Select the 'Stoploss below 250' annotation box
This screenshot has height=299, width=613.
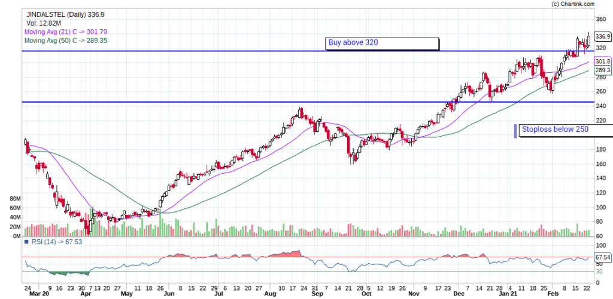point(565,130)
